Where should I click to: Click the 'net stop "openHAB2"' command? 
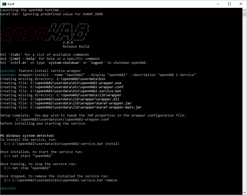[x=32, y=168]
